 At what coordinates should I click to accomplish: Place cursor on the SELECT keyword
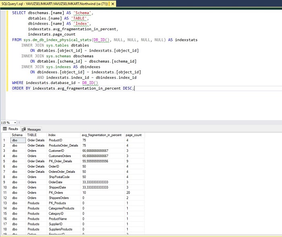point(19,13)
